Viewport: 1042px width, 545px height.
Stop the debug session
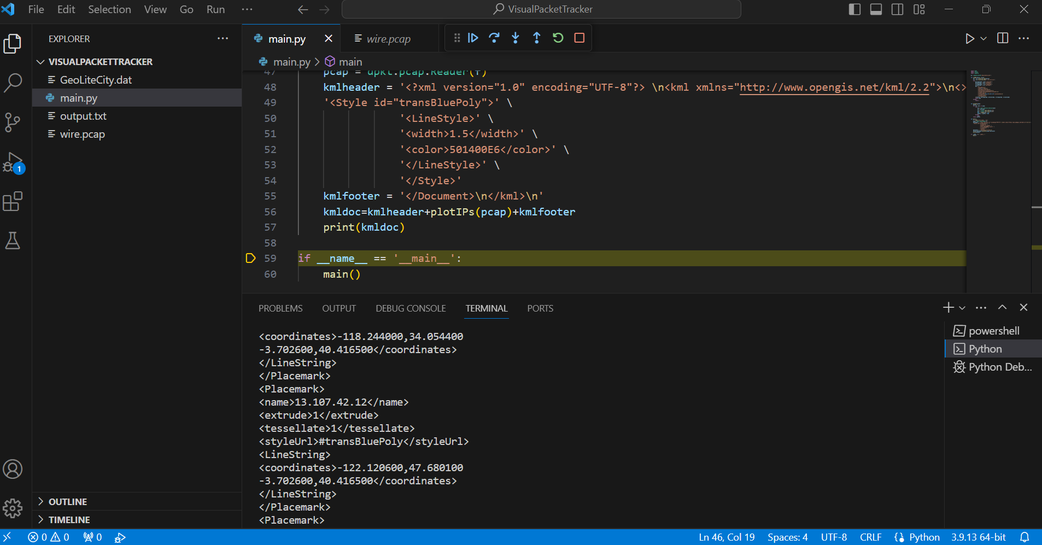579,38
